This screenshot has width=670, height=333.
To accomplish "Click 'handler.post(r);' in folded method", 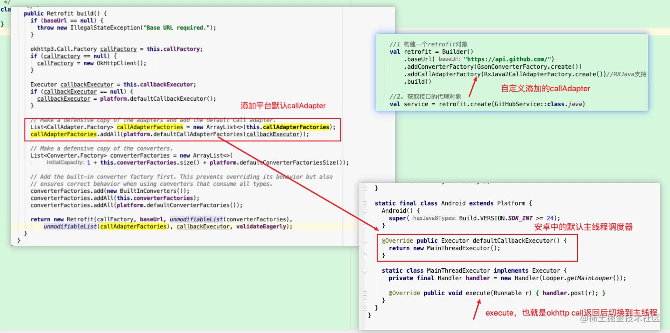I will tap(571, 293).
